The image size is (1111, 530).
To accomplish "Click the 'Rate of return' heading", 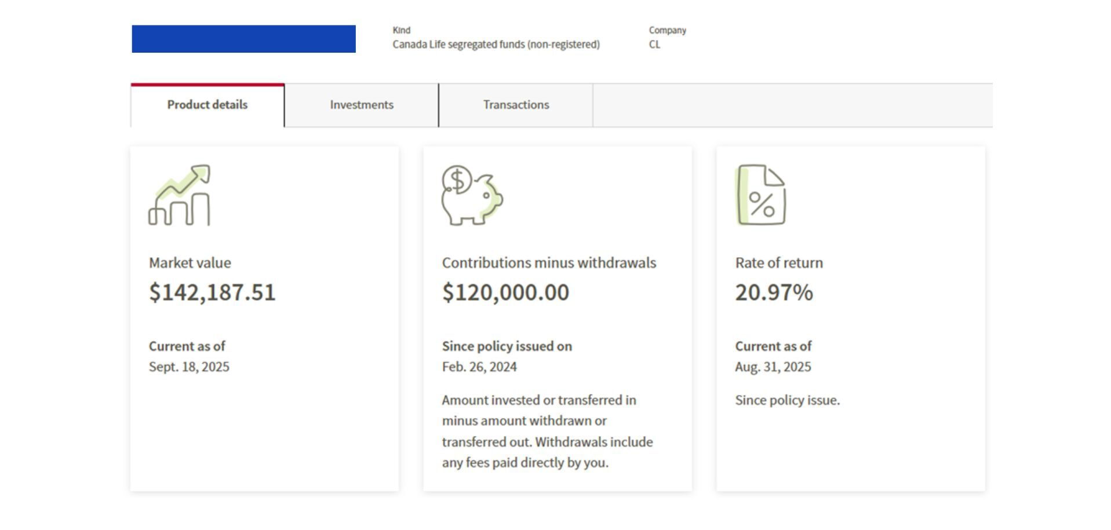I will [779, 263].
